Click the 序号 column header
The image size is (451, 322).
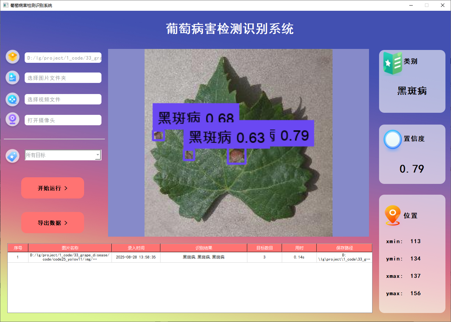[x=18, y=248]
